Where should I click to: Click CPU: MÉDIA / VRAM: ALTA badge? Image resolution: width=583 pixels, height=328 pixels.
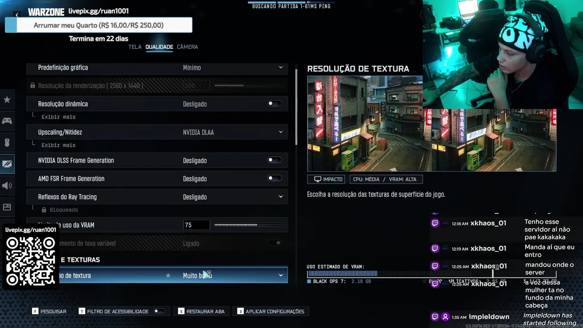pos(386,179)
